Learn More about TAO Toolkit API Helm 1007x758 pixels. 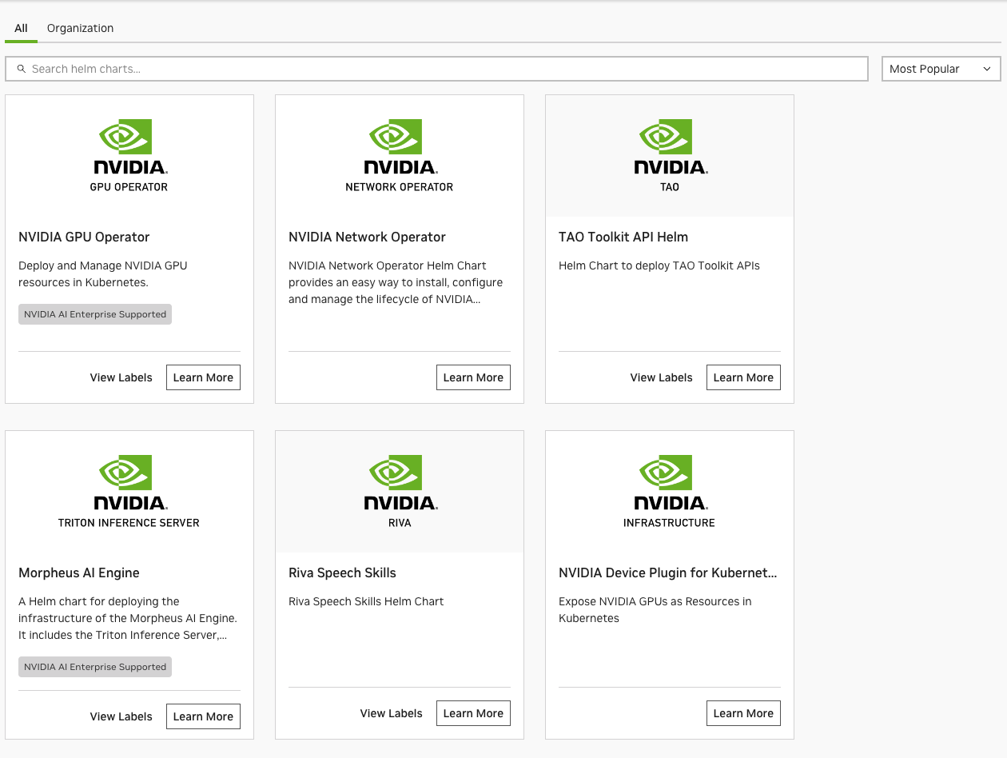pyautogui.click(x=743, y=377)
